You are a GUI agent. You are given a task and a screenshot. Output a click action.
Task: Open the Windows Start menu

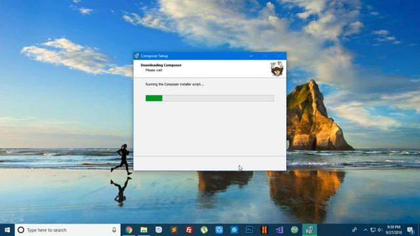(x=7, y=230)
